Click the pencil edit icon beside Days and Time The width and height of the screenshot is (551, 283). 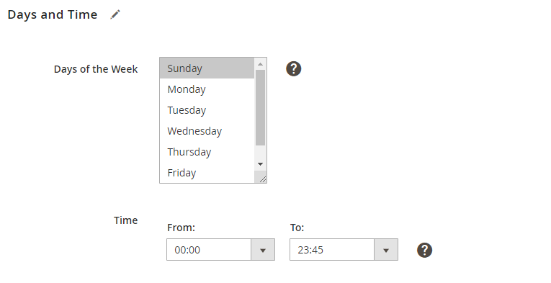point(115,14)
